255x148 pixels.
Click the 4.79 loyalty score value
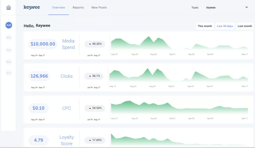point(39,140)
